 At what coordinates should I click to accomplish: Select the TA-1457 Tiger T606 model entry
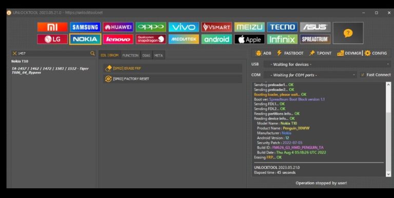coord(50,71)
